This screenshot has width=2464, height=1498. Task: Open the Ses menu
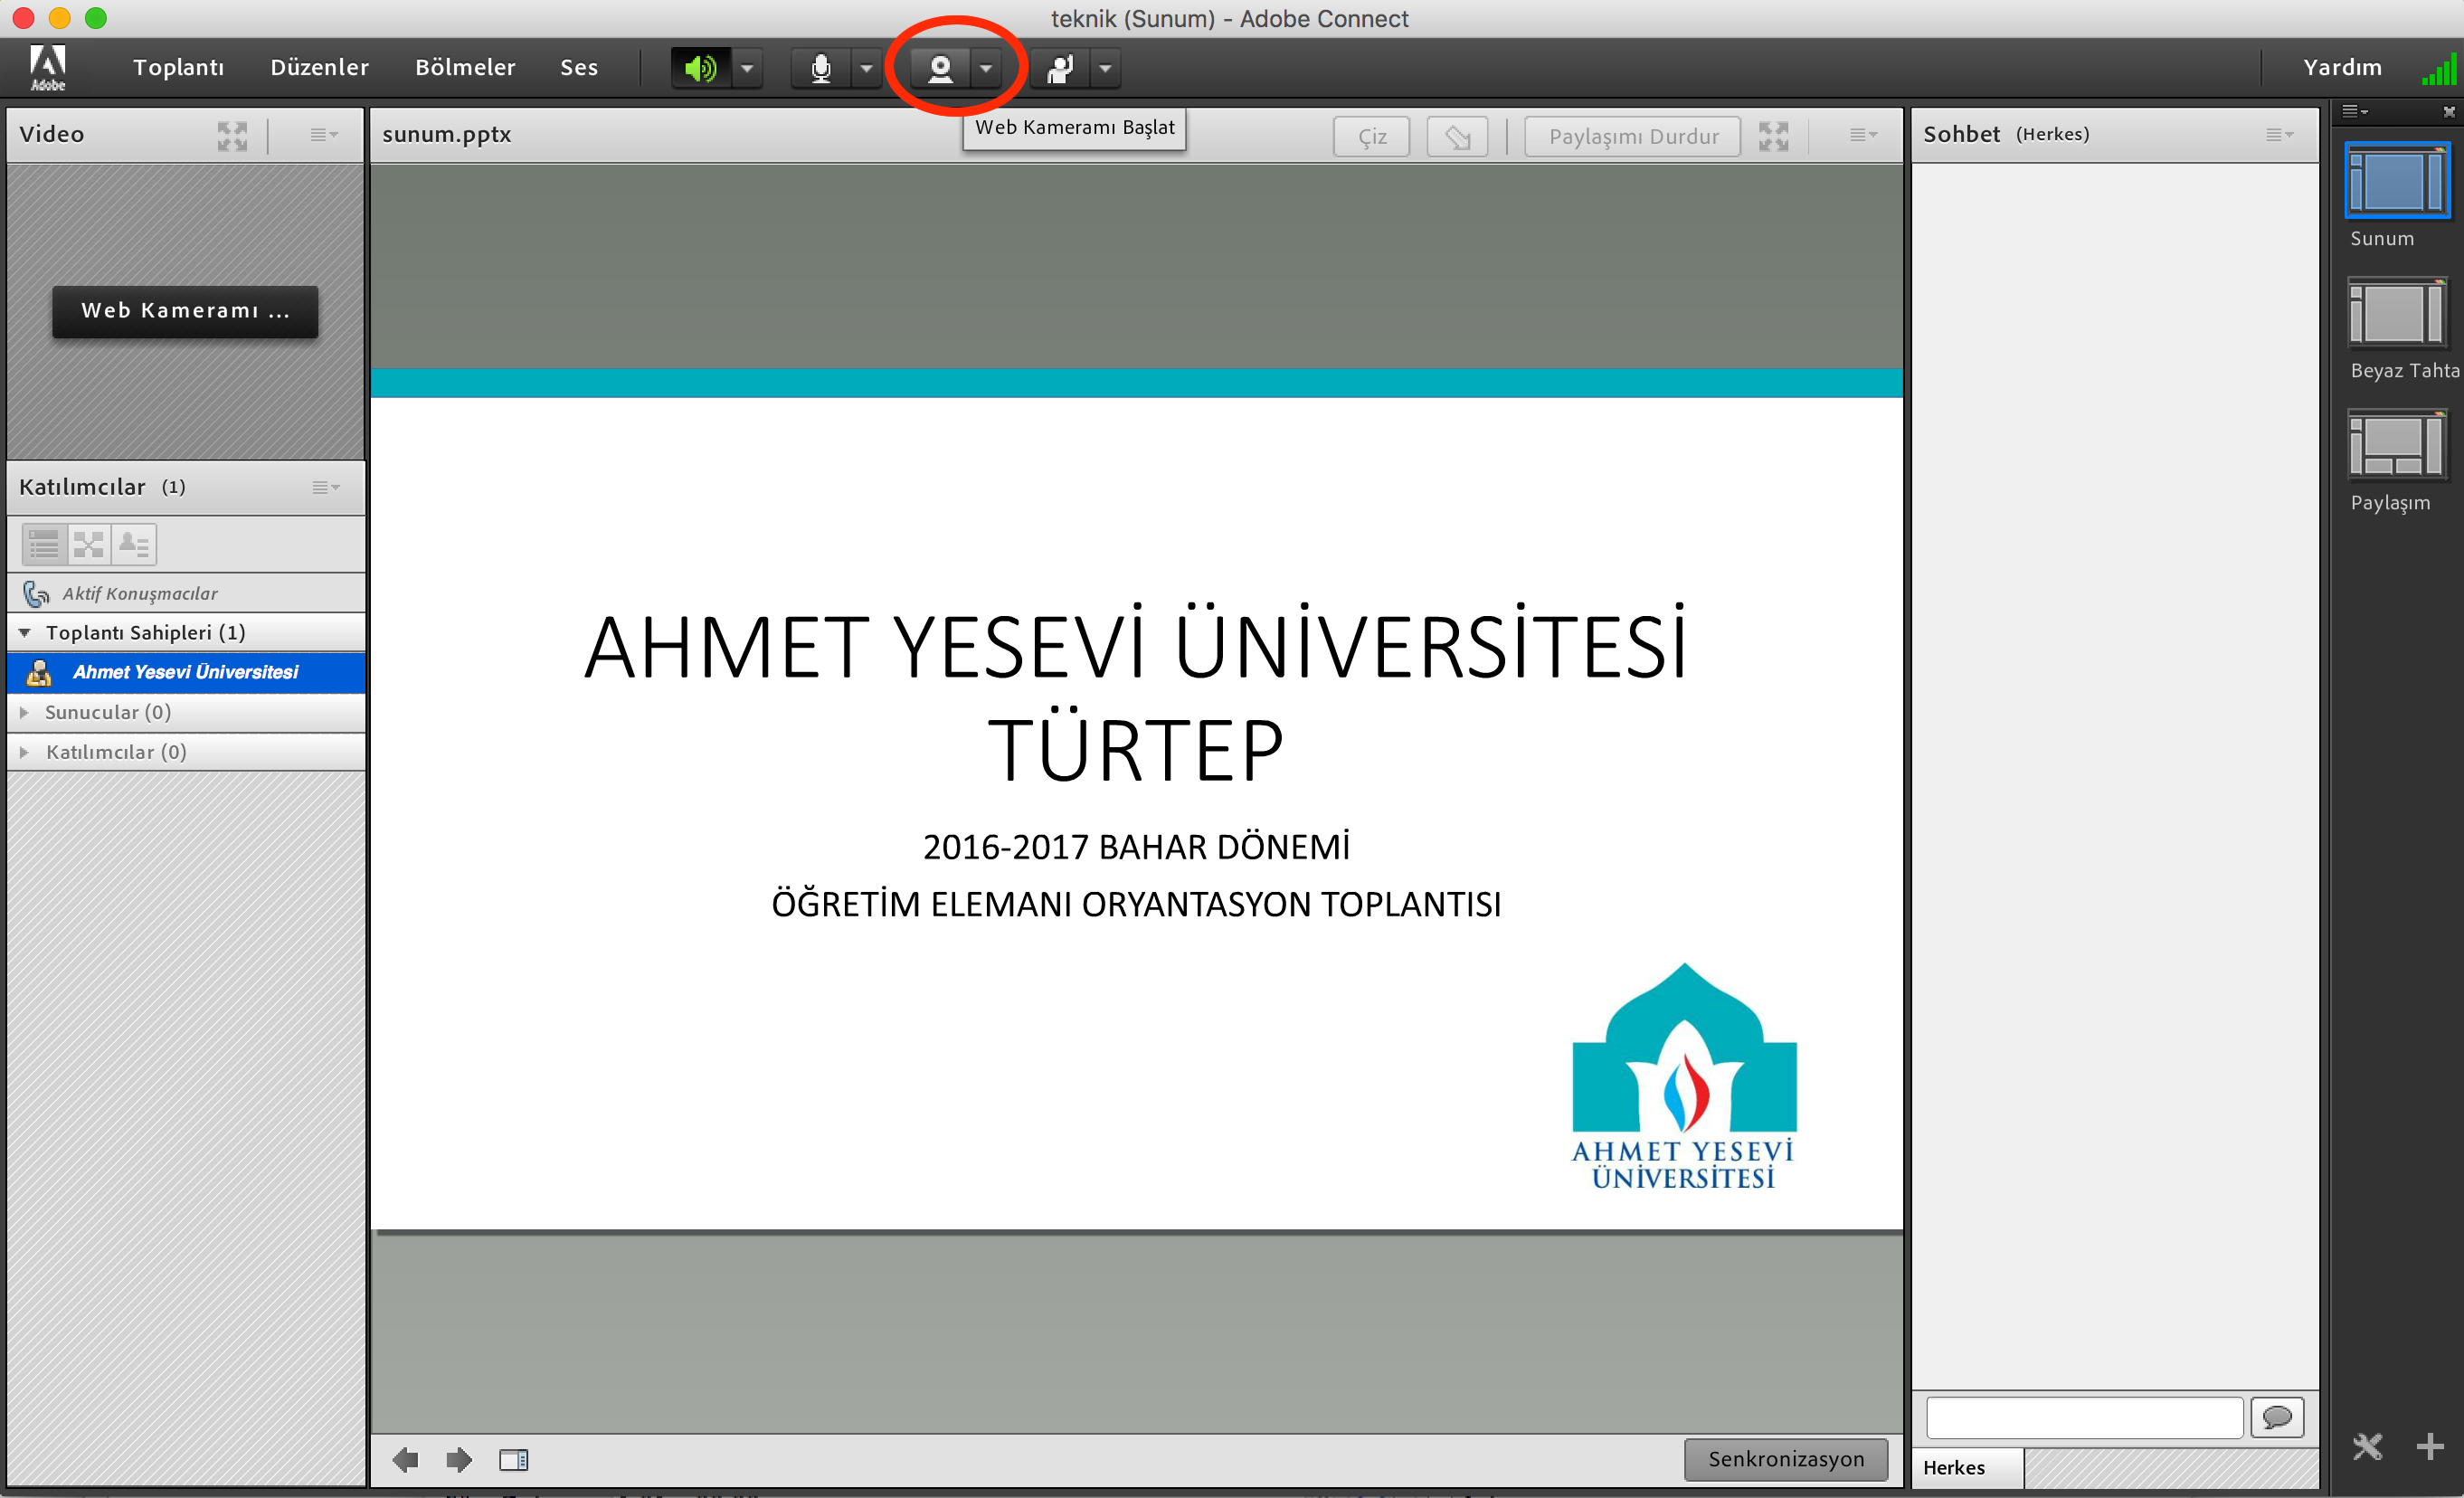(579, 67)
